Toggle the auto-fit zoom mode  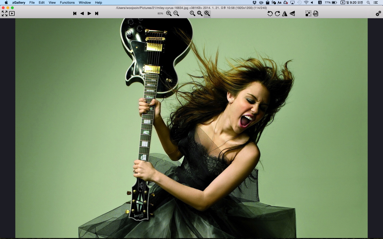[207, 14]
